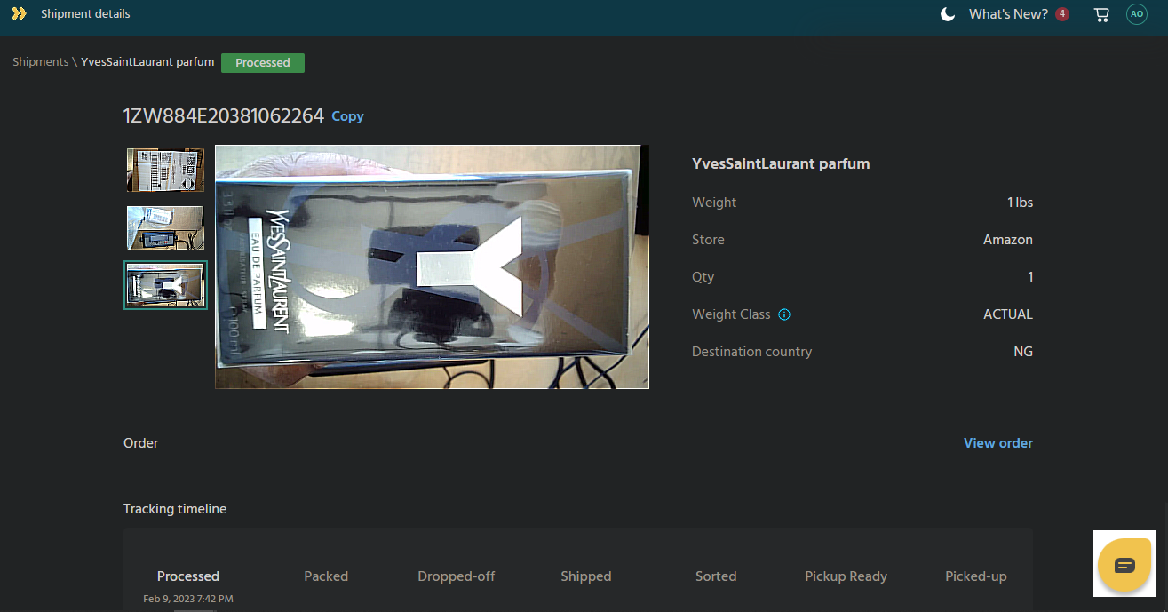
Task: Toggle dark mode moon icon
Action: tap(948, 14)
